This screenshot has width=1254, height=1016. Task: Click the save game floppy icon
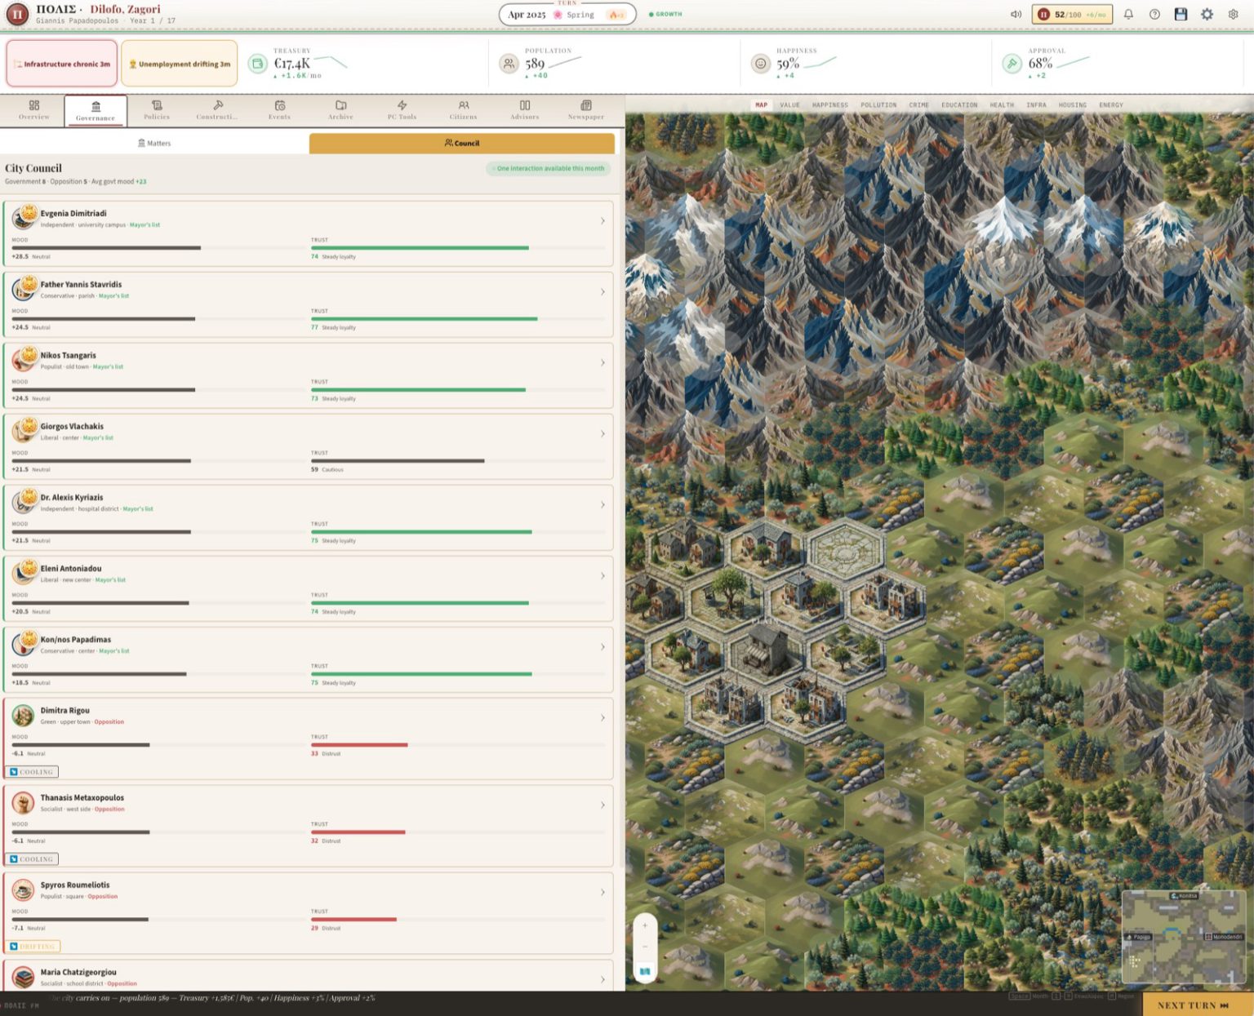click(1181, 14)
